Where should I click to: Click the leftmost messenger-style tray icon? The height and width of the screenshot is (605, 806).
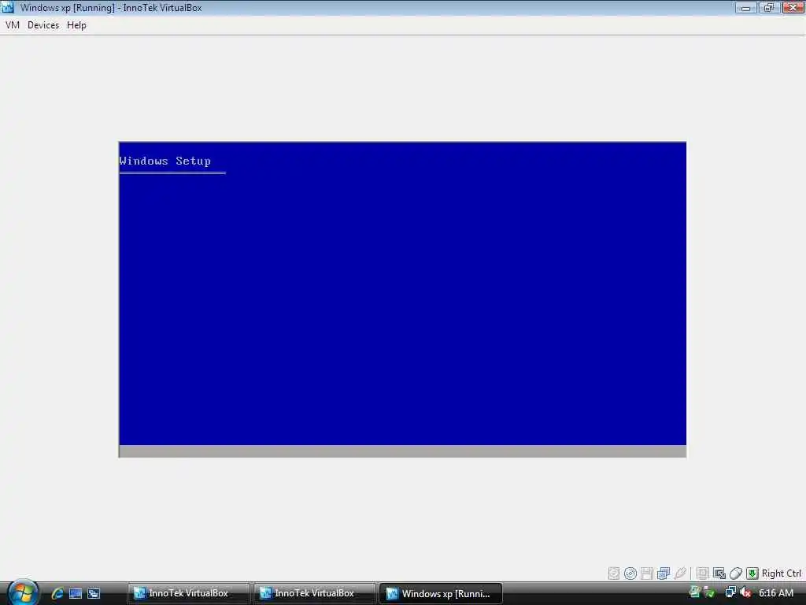[695, 592]
